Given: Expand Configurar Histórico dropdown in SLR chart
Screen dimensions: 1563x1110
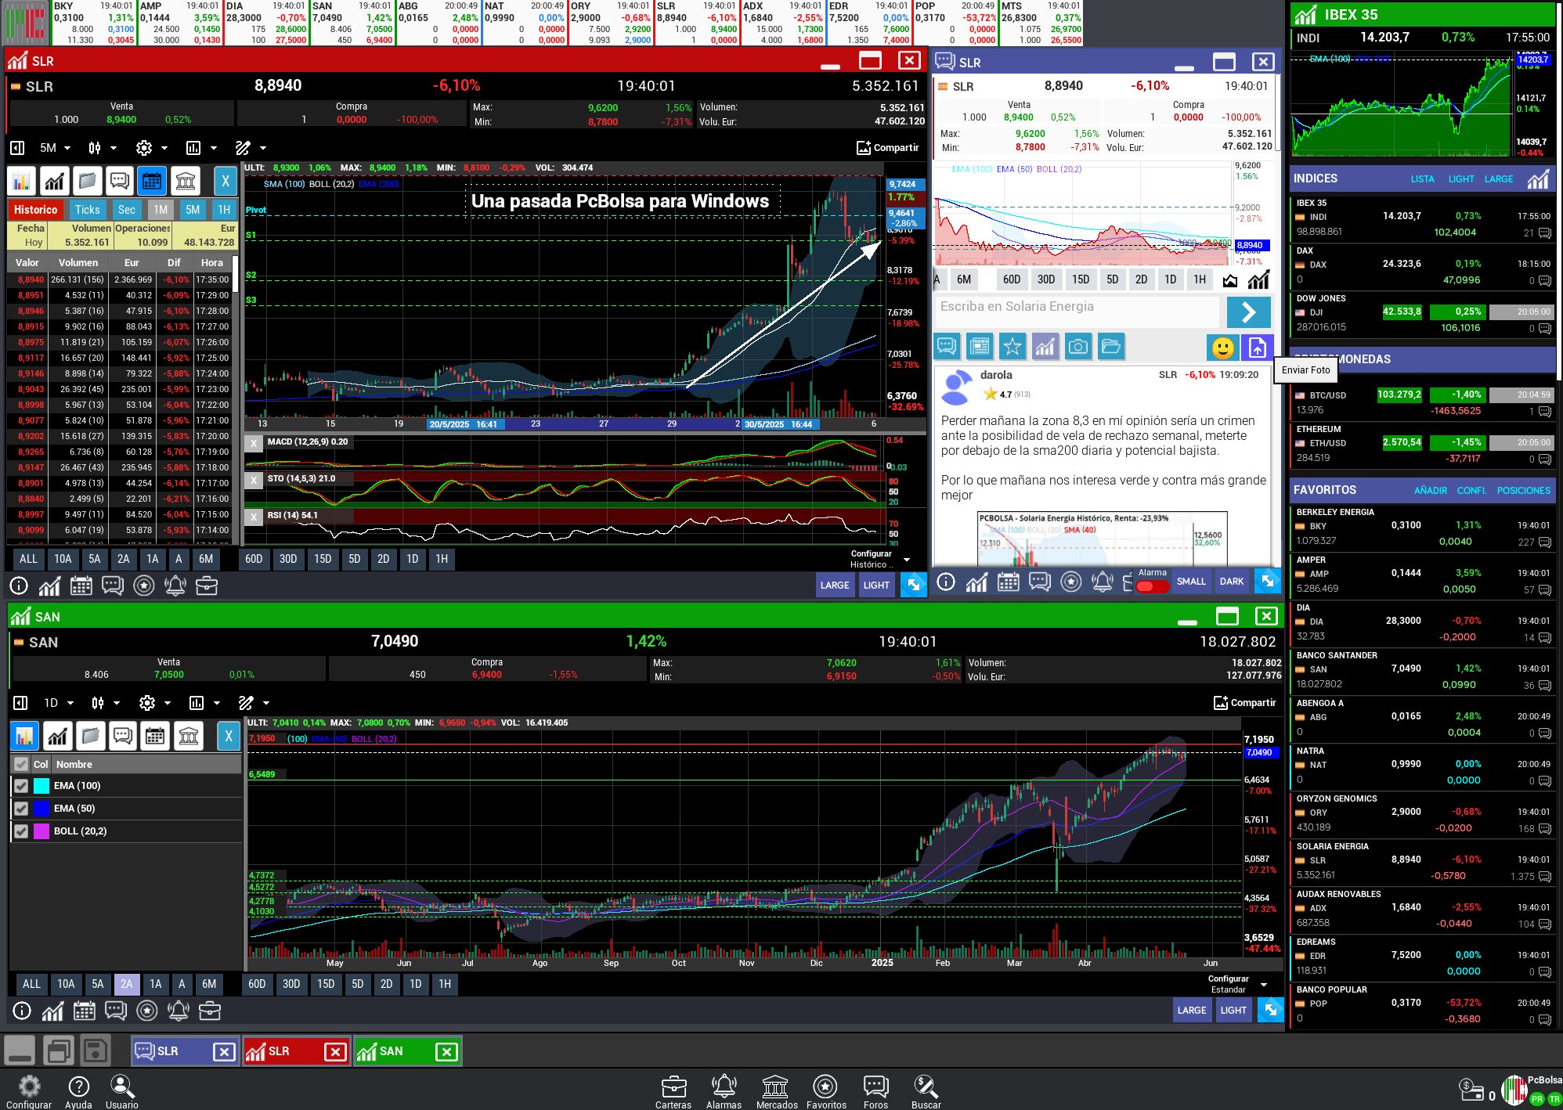Looking at the screenshot, I should (x=880, y=559).
